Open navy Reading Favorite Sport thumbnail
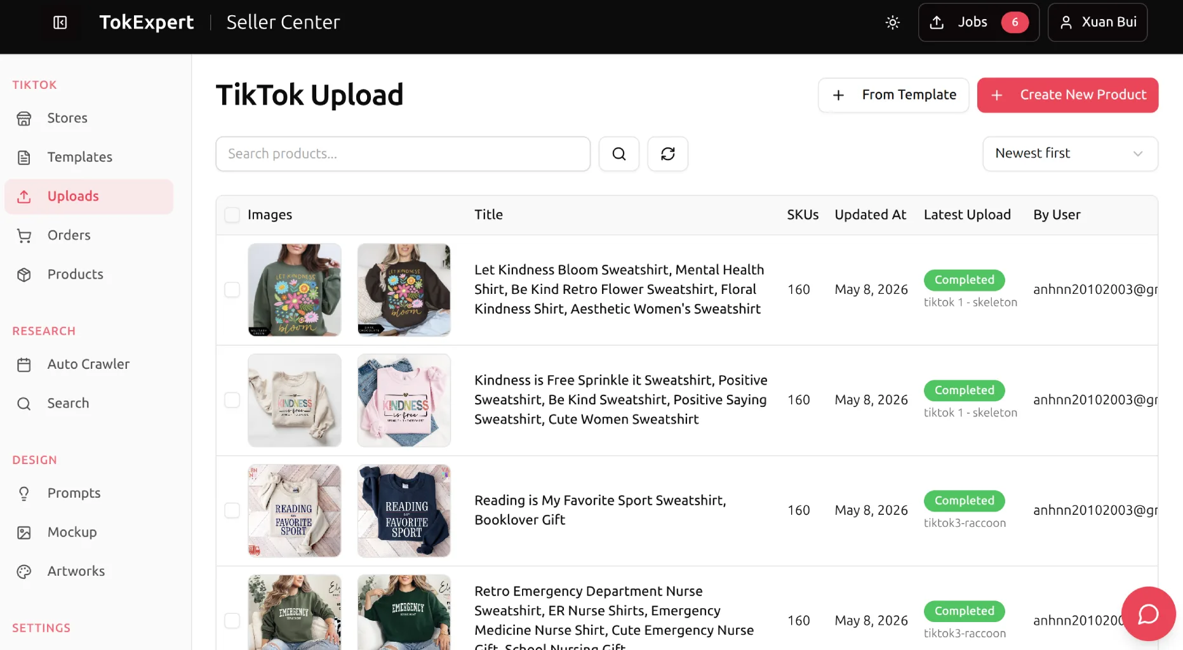 tap(404, 511)
